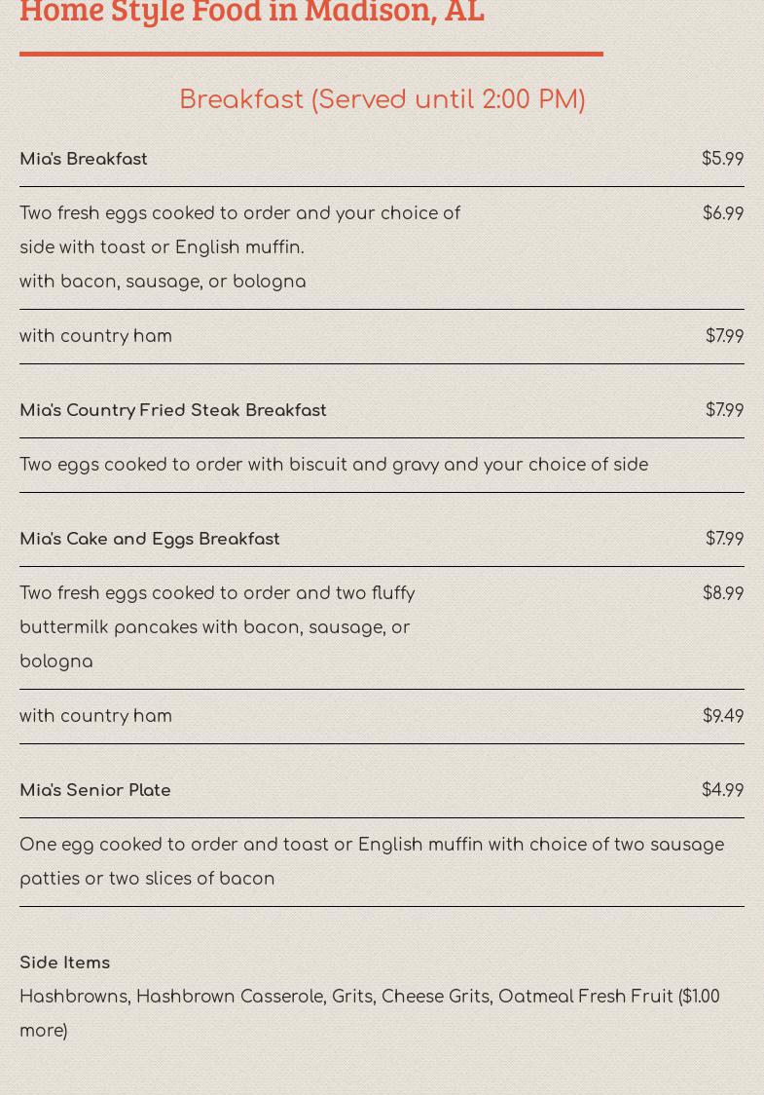764x1095 pixels.
Task: Click the biscuit and gravy description text
Action: coord(334,465)
